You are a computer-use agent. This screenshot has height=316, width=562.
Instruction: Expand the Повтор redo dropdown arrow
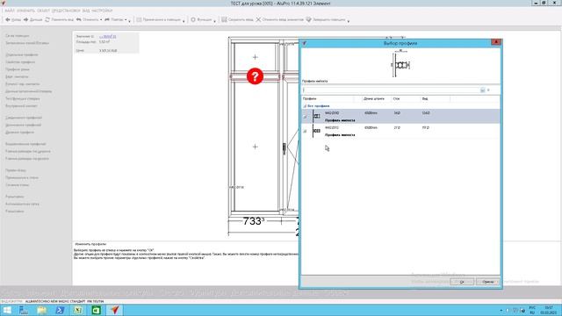tap(126, 20)
